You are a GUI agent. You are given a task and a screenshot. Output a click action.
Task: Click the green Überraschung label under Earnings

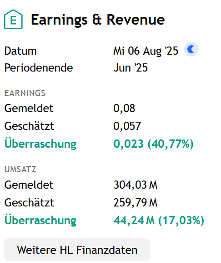click(40, 144)
